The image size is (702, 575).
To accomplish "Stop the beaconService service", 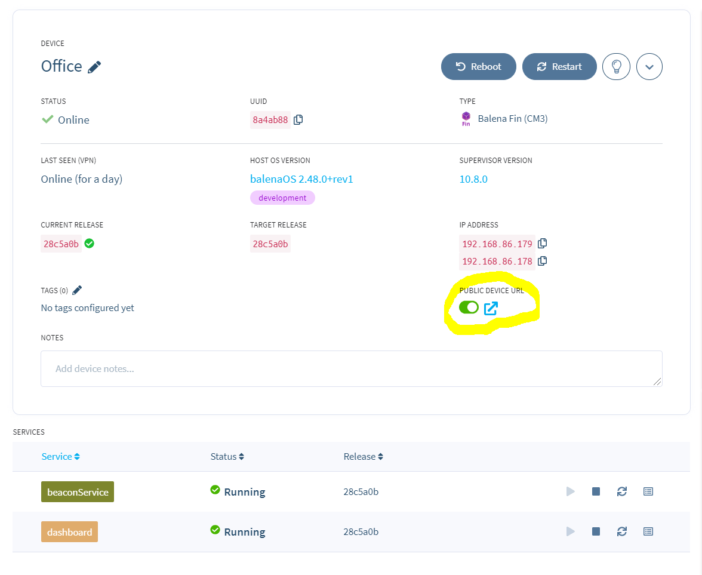I will 596,491.
